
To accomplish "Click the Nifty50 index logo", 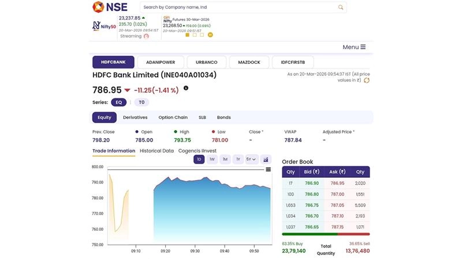I will pos(104,26).
